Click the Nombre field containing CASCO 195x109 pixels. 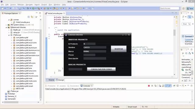click(x=95, y=48)
